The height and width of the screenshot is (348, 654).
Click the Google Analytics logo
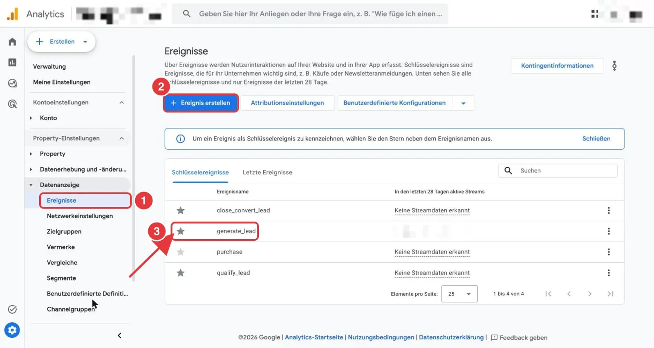pos(12,14)
